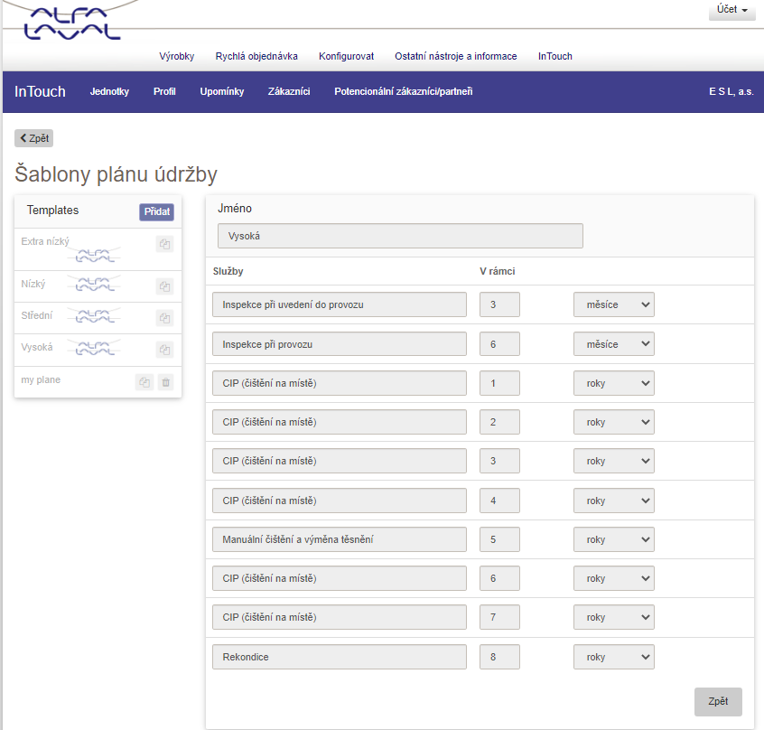This screenshot has width=764, height=730.
Task: Click the bottom Zpět button
Action: pyautogui.click(x=718, y=701)
